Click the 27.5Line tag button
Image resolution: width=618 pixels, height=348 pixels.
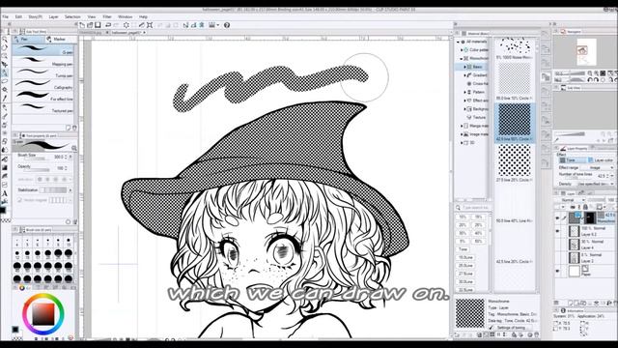[x=465, y=274]
